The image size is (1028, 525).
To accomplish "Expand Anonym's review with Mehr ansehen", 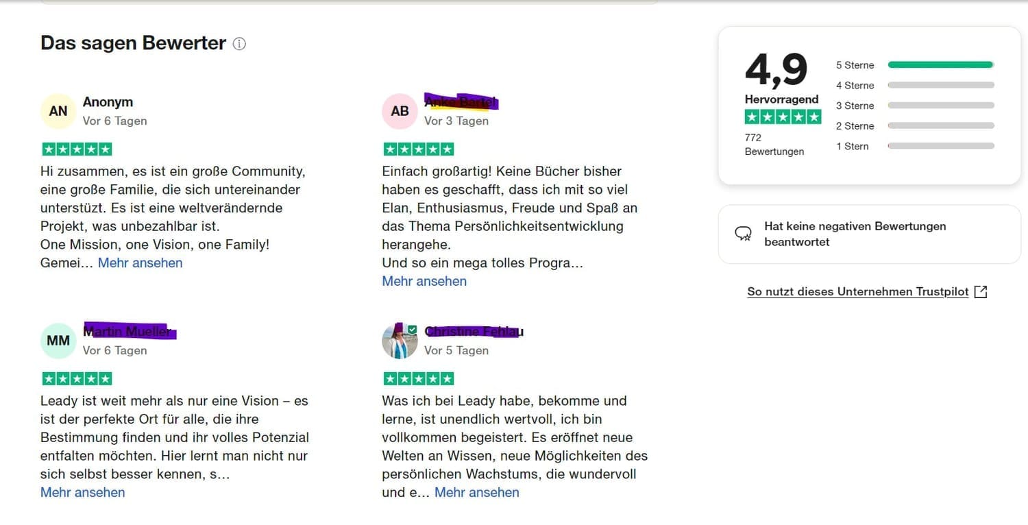I will 140,263.
